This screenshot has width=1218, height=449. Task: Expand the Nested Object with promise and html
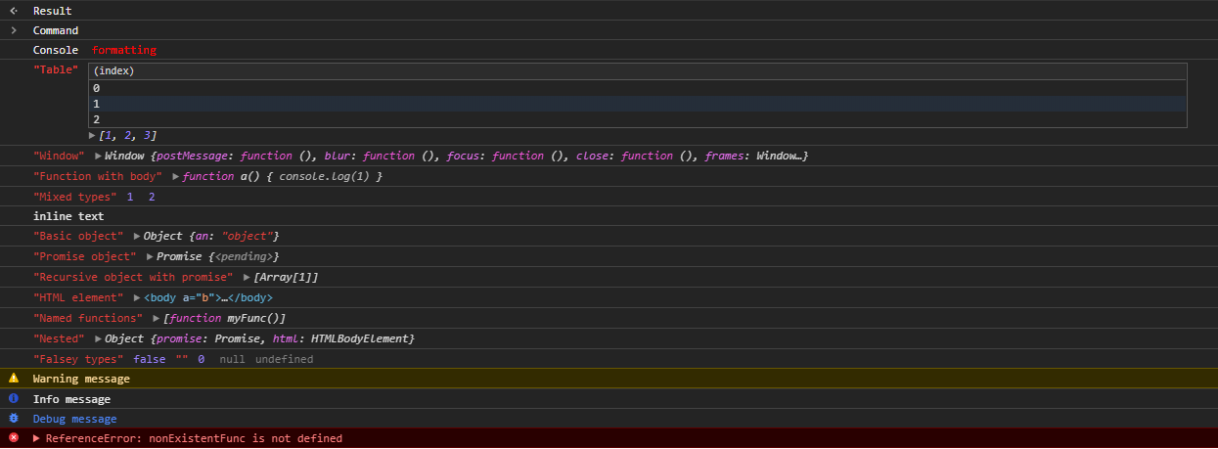pos(99,338)
